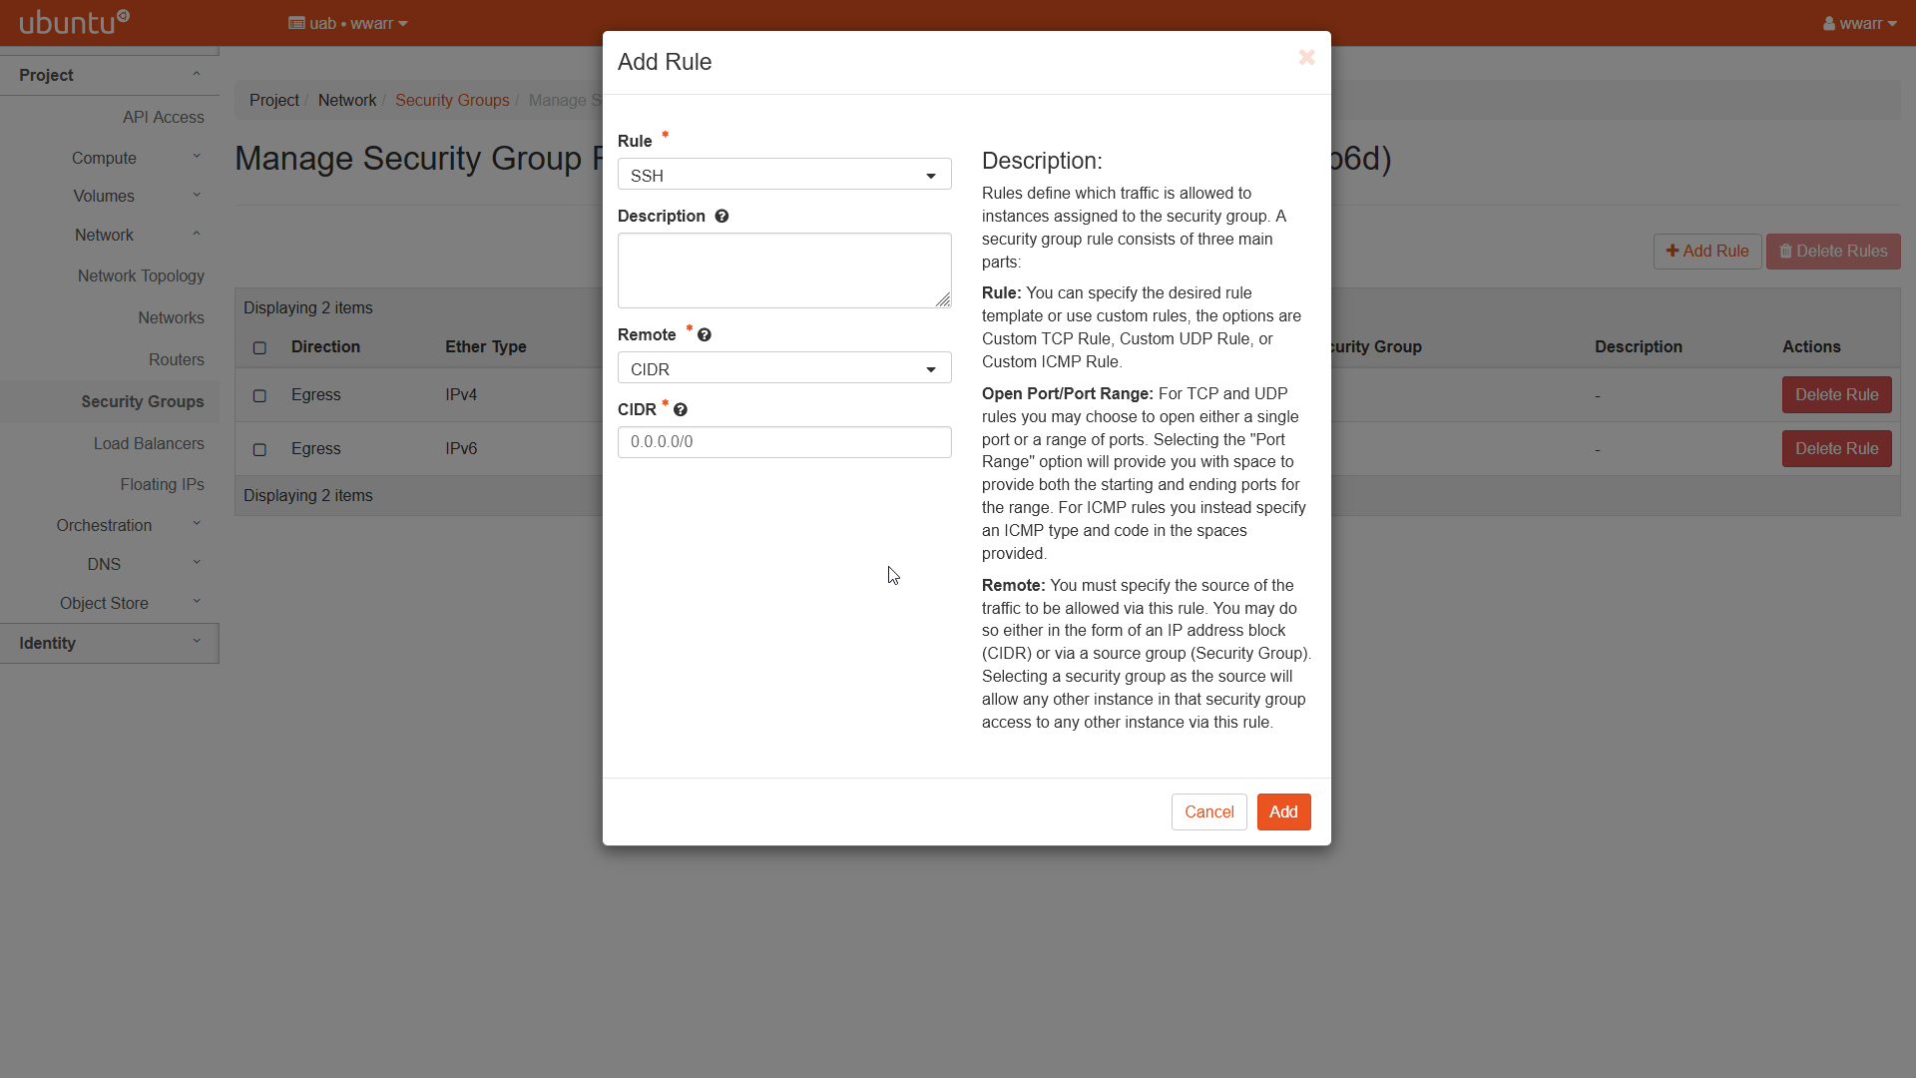Click the Remote help question-mark icon

(x=705, y=335)
